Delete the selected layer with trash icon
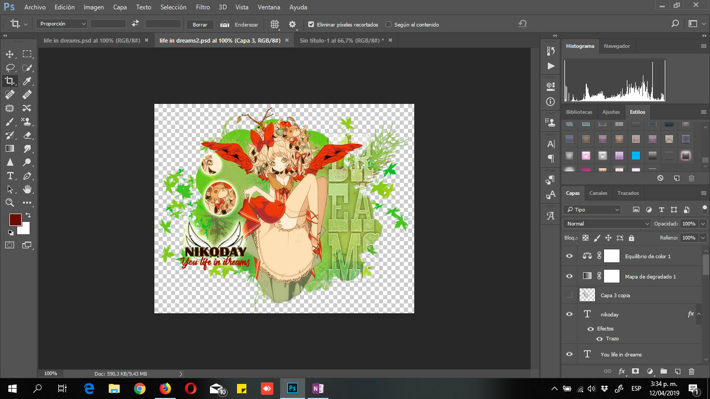Screen dimensions: 710x399 coord(691,371)
